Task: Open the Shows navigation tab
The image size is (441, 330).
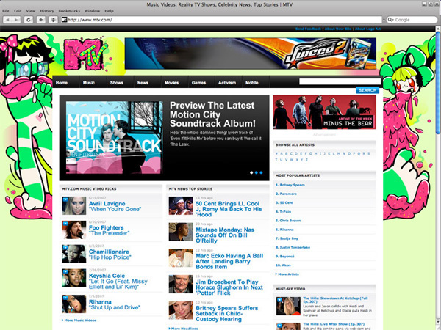Action: point(116,83)
